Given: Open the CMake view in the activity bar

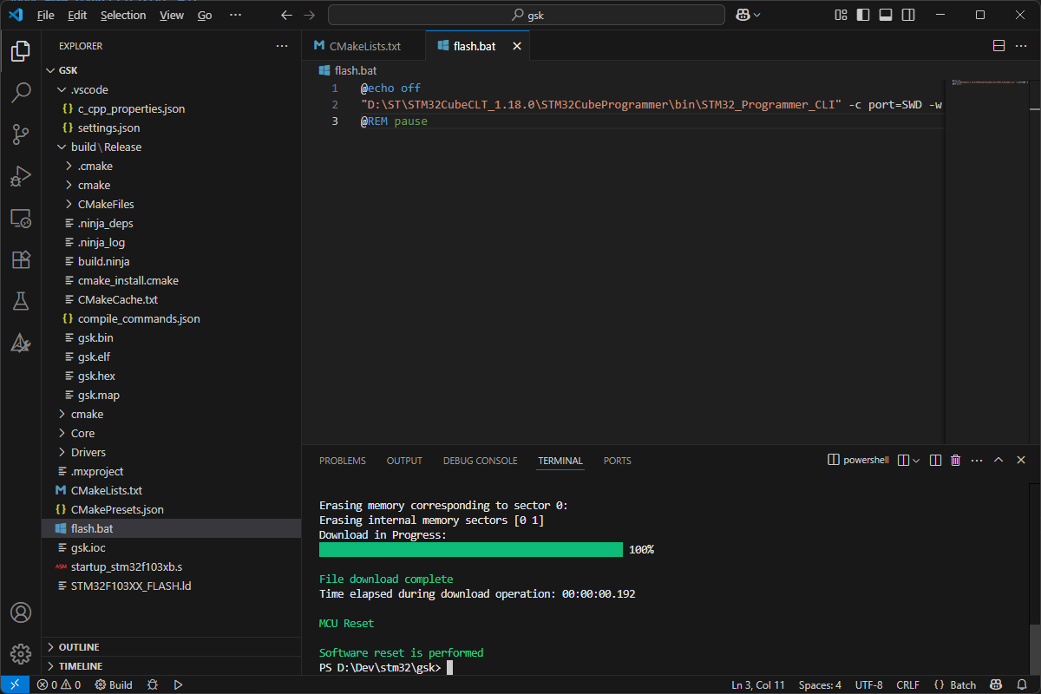Looking at the screenshot, I should click(x=21, y=343).
